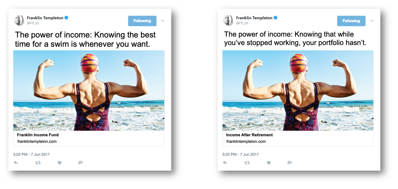Toggle Following button on the left tweet

coord(142,21)
